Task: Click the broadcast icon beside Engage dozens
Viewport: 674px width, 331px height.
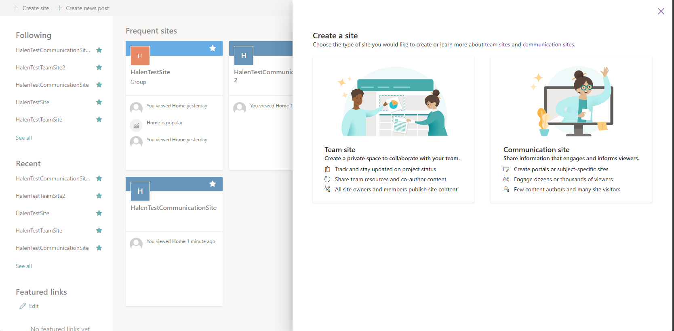Action: pos(506,179)
